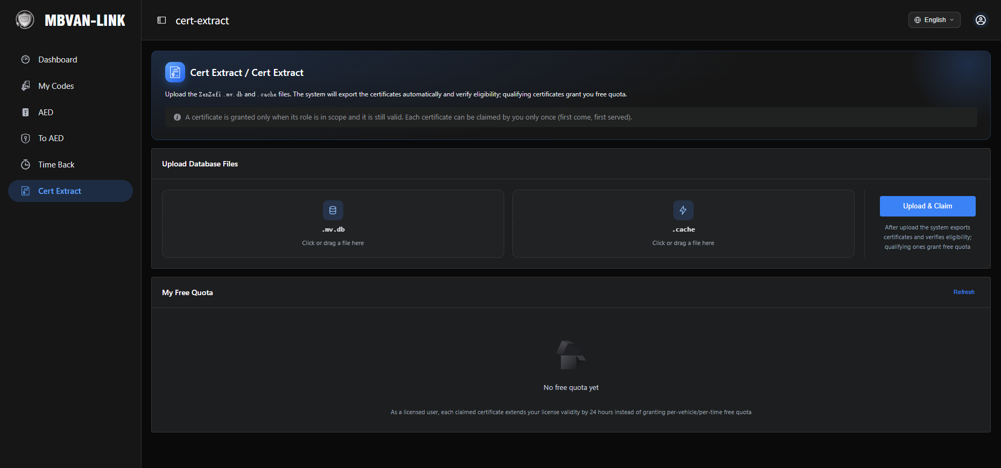Image resolution: width=1001 pixels, height=468 pixels.
Task: Click the 'No free quota yet' message
Action: tap(571, 387)
